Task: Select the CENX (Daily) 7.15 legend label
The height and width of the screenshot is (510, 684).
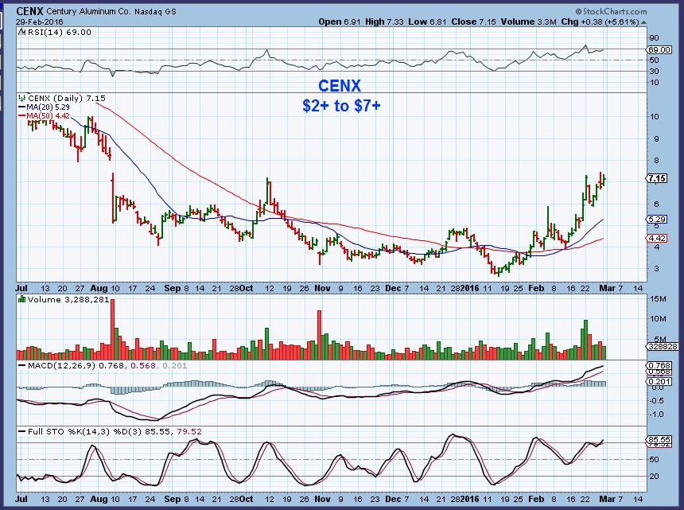Action: tap(66, 99)
